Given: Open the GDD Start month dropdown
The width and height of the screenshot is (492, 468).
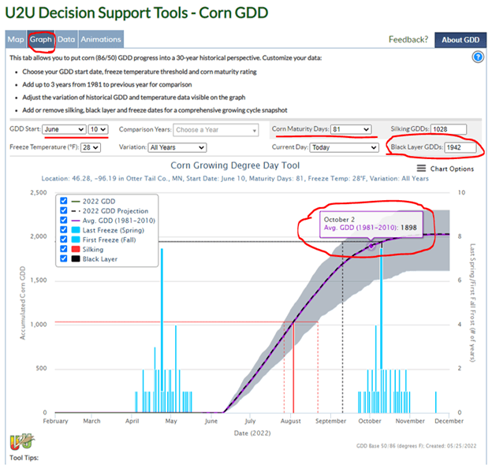Looking at the screenshot, I should (65, 129).
